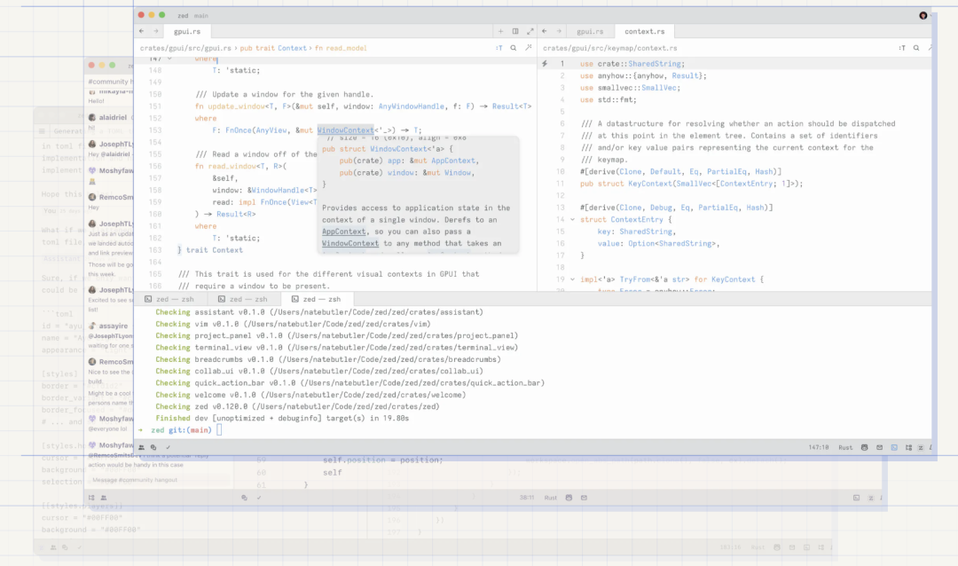Change Rust language in front window status bar
This screenshot has width=958, height=566.
[845, 447]
